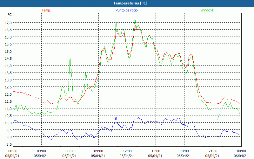254x159 pixels.
Task: Click the 10,5 y-axis value
Action: click(x=8, y=116)
